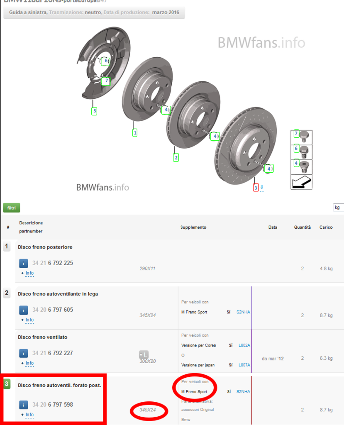Image resolution: width=344 pixels, height=425 pixels.
Task: Click the Quantità column header
Action: point(302,227)
